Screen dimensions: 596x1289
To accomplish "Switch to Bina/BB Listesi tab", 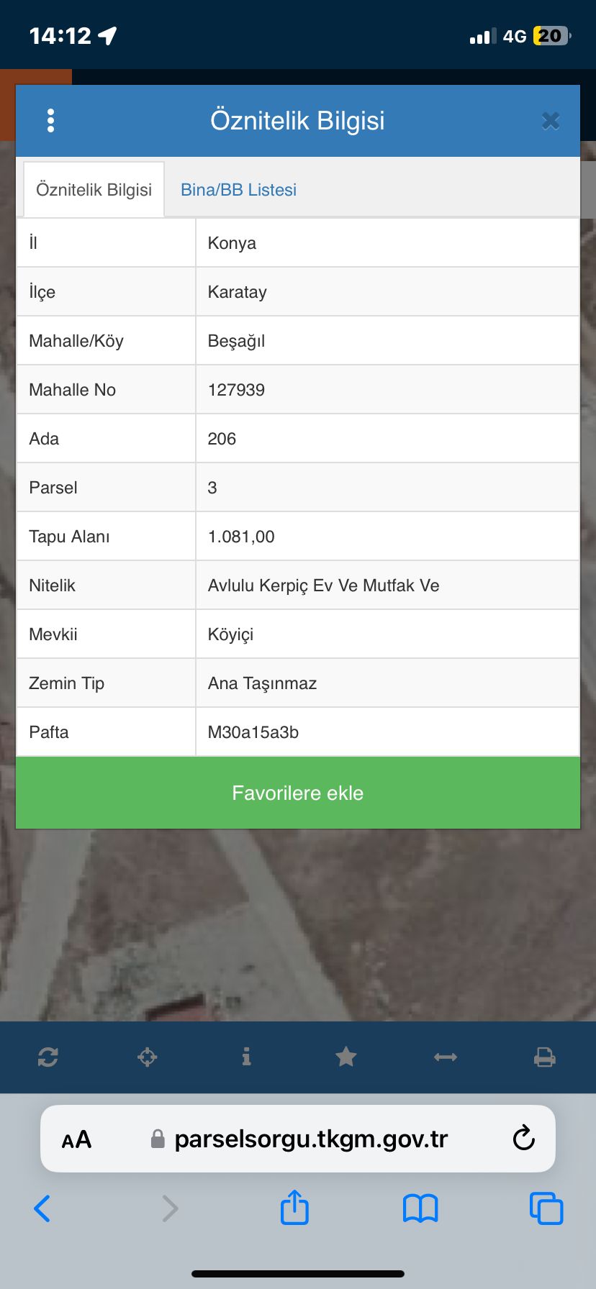I will [x=238, y=190].
